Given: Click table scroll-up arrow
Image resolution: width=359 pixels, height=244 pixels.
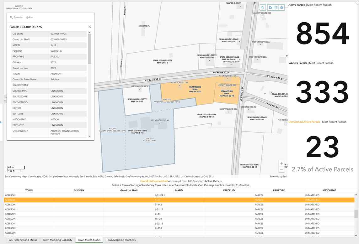Looking at the screenshot, I should click(356, 195).
